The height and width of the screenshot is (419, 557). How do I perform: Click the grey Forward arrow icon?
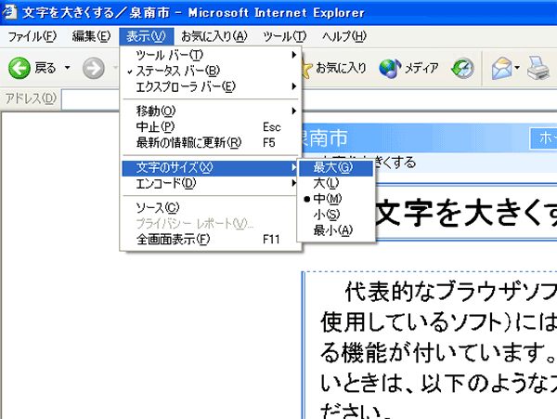pyautogui.click(x=94, y=68)
